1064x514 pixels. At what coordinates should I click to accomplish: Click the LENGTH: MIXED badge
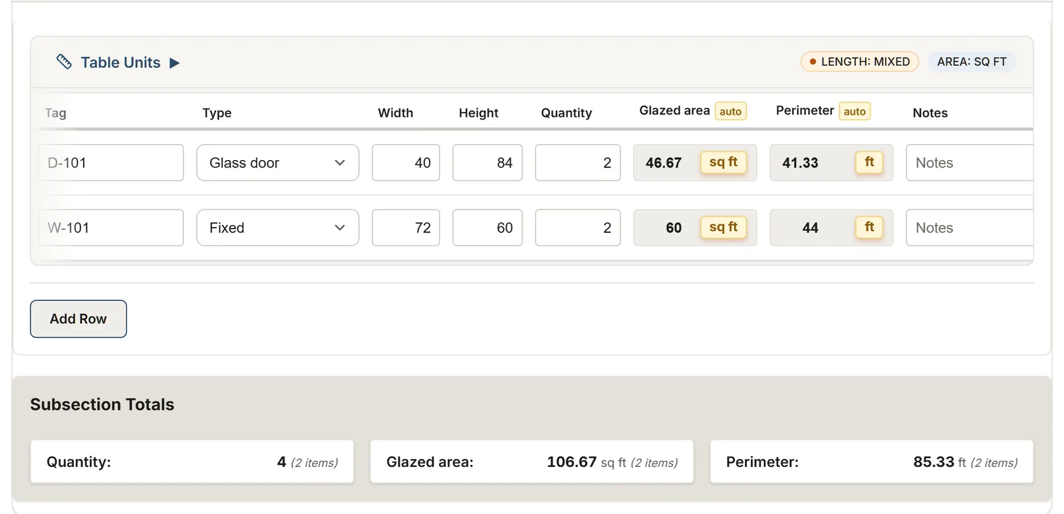pos(859,62)
